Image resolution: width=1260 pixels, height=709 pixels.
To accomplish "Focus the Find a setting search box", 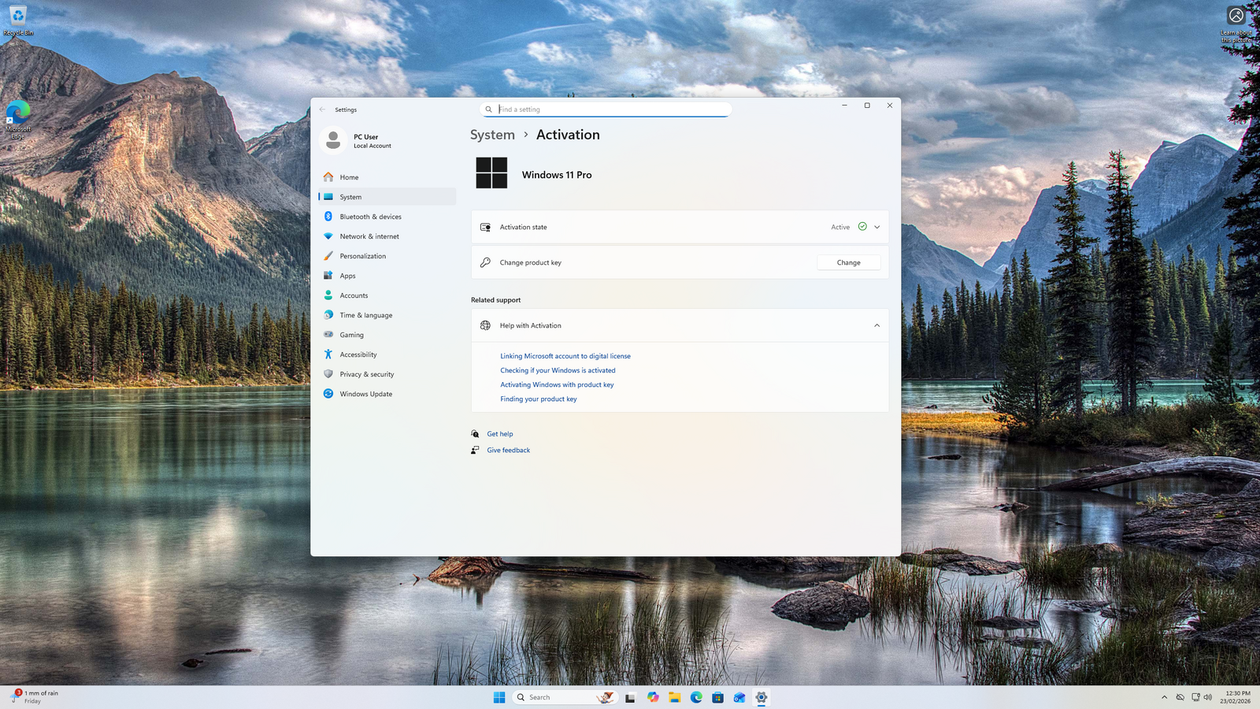I will (x=606, y=110).
